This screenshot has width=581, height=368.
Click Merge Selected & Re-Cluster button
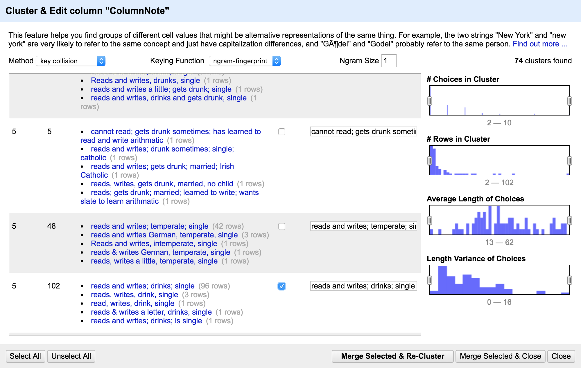pyautogui.click(x=392, y=356)
